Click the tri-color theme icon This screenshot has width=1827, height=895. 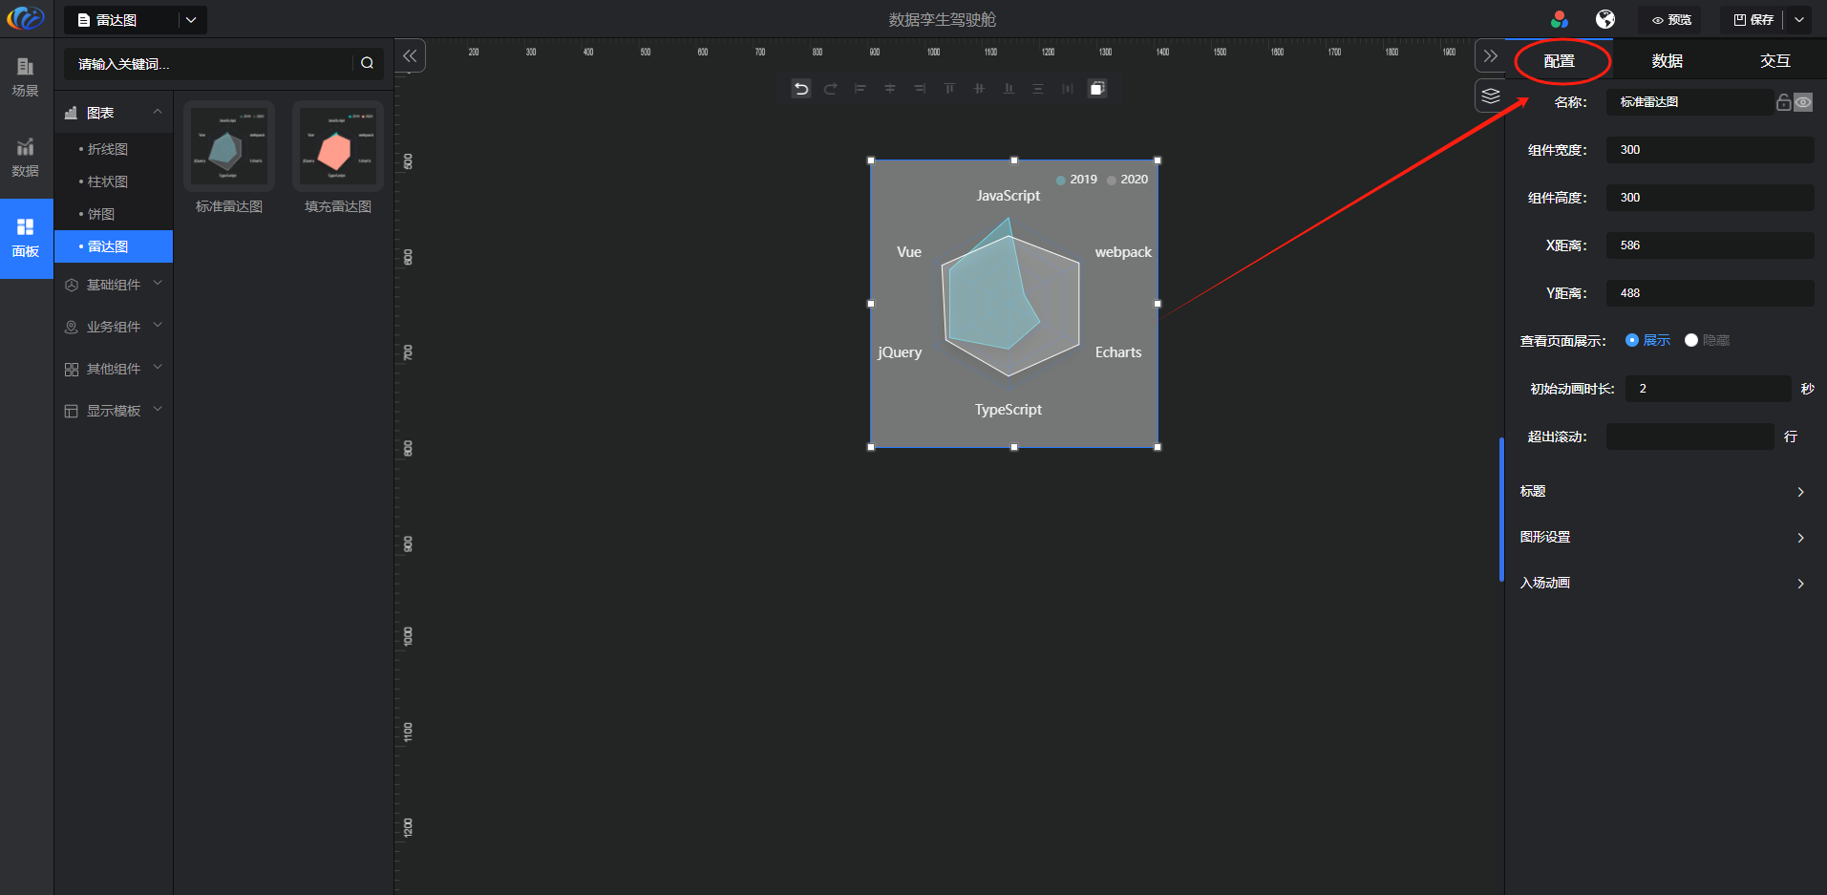click(1560, 19)
